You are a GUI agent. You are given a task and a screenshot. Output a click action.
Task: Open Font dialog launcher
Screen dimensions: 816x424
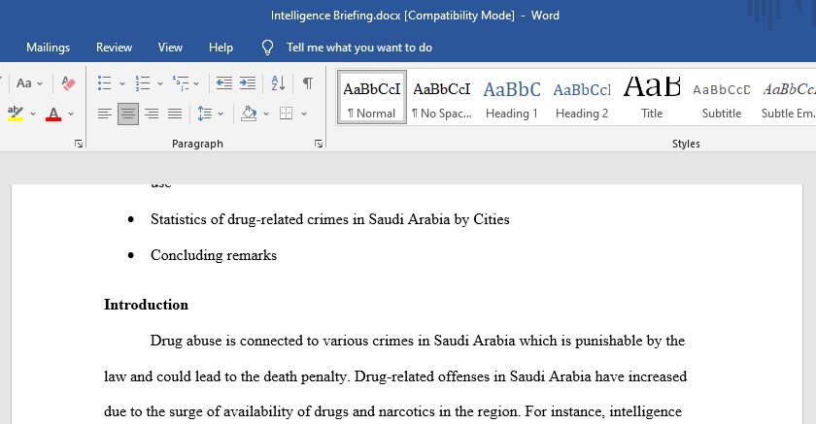(79, 144)
